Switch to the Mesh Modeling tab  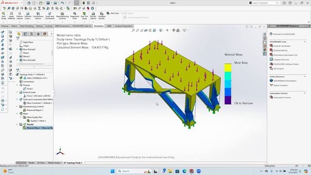pos(27,26)
